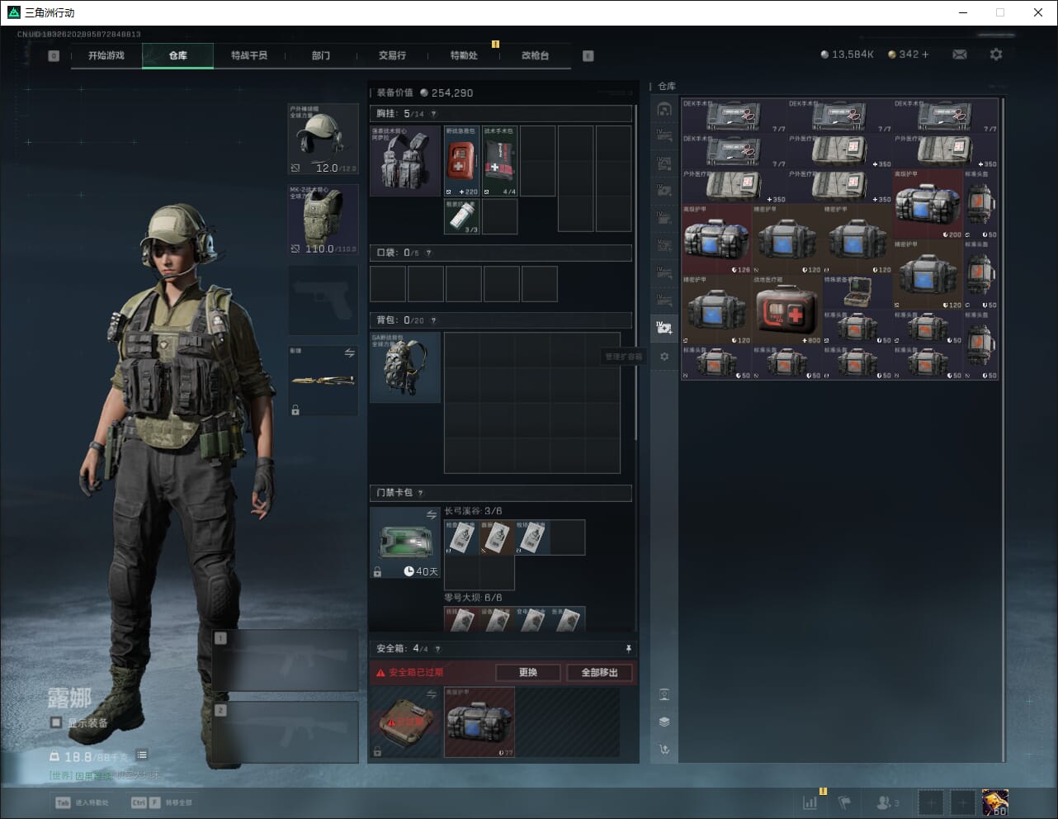Click the 更换 button for the safe box
The width and height of the screenshot is (1058, 819).
tap(528, 672)
